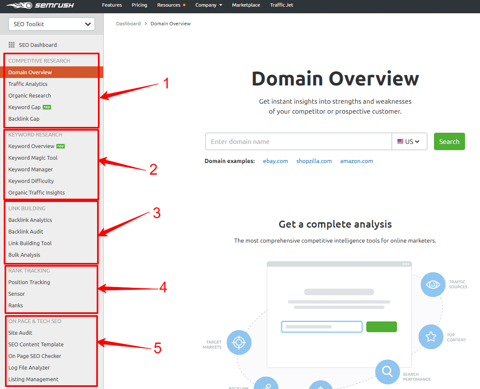The image size is (480, 389).
Task: Open Marketplace in the top navigation
Action: coord(246,5)
